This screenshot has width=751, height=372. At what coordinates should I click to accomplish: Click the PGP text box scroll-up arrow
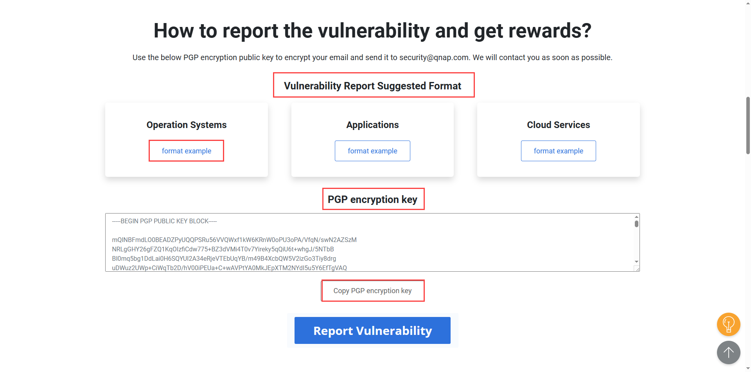[636, 217]
